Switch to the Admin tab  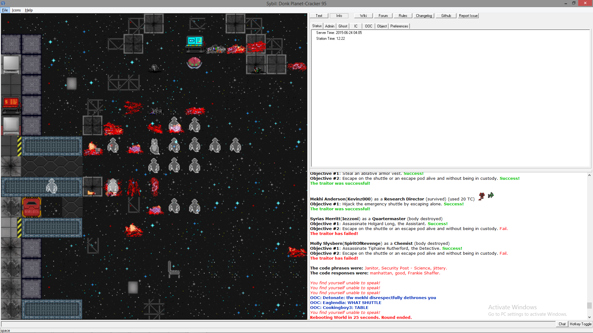click(330, 26)
